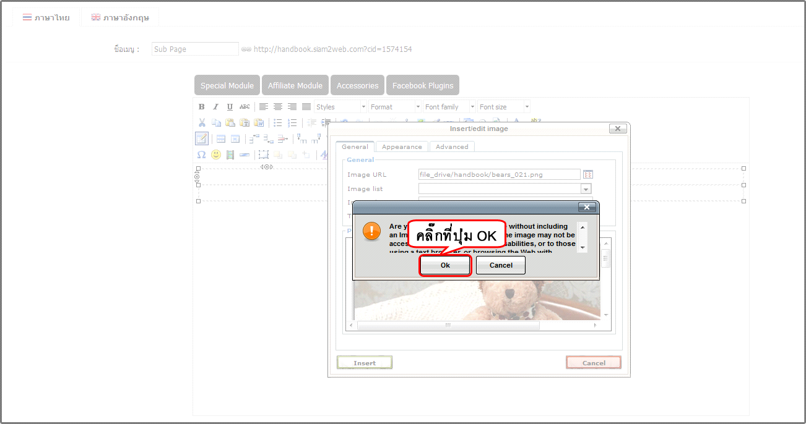Open table row properties icon
Viewport: 806px width, 424px height.
[220, 138]
